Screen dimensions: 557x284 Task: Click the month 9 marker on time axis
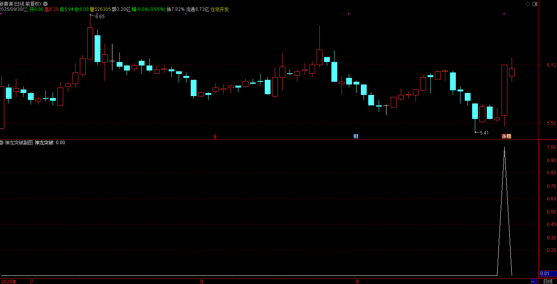click(358, 281)
